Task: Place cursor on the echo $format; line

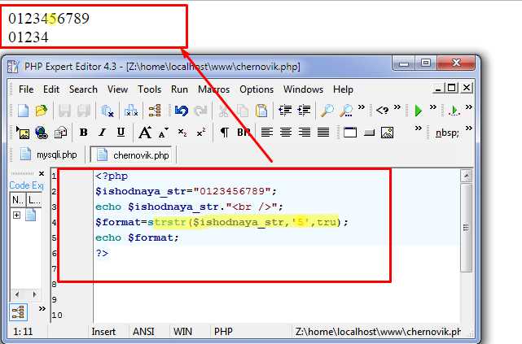Action: [x=137, y=237]
